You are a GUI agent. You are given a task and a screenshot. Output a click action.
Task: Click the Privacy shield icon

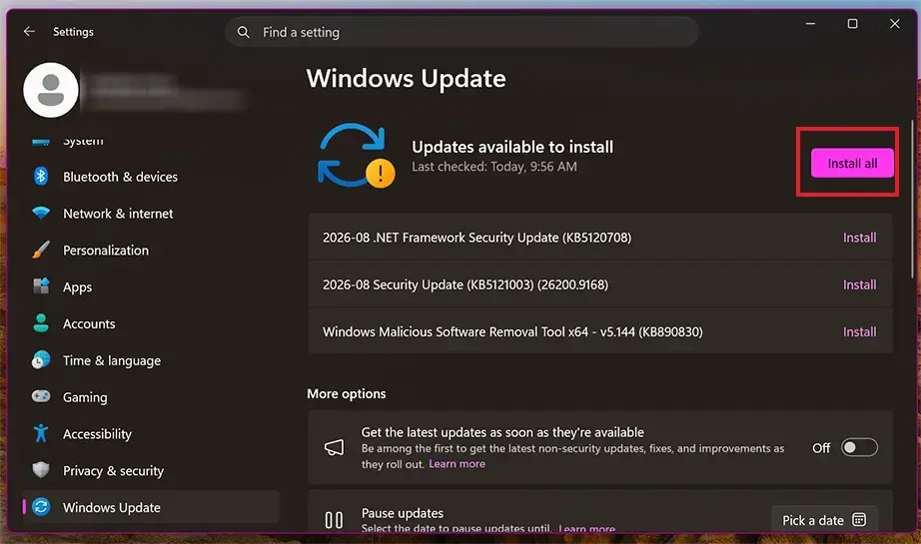coord(41,470)
